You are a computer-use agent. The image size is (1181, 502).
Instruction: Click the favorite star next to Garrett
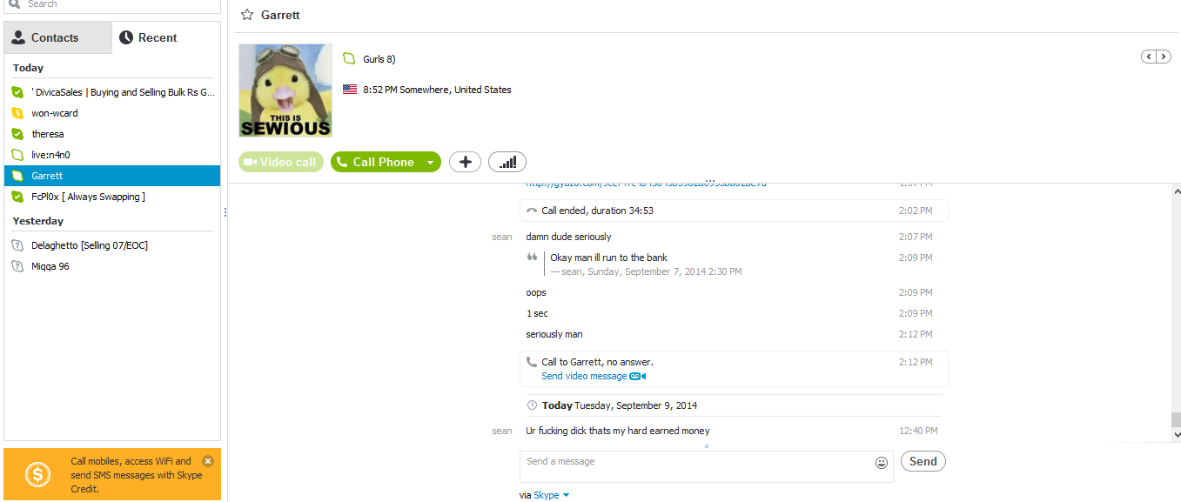[247, 15]
